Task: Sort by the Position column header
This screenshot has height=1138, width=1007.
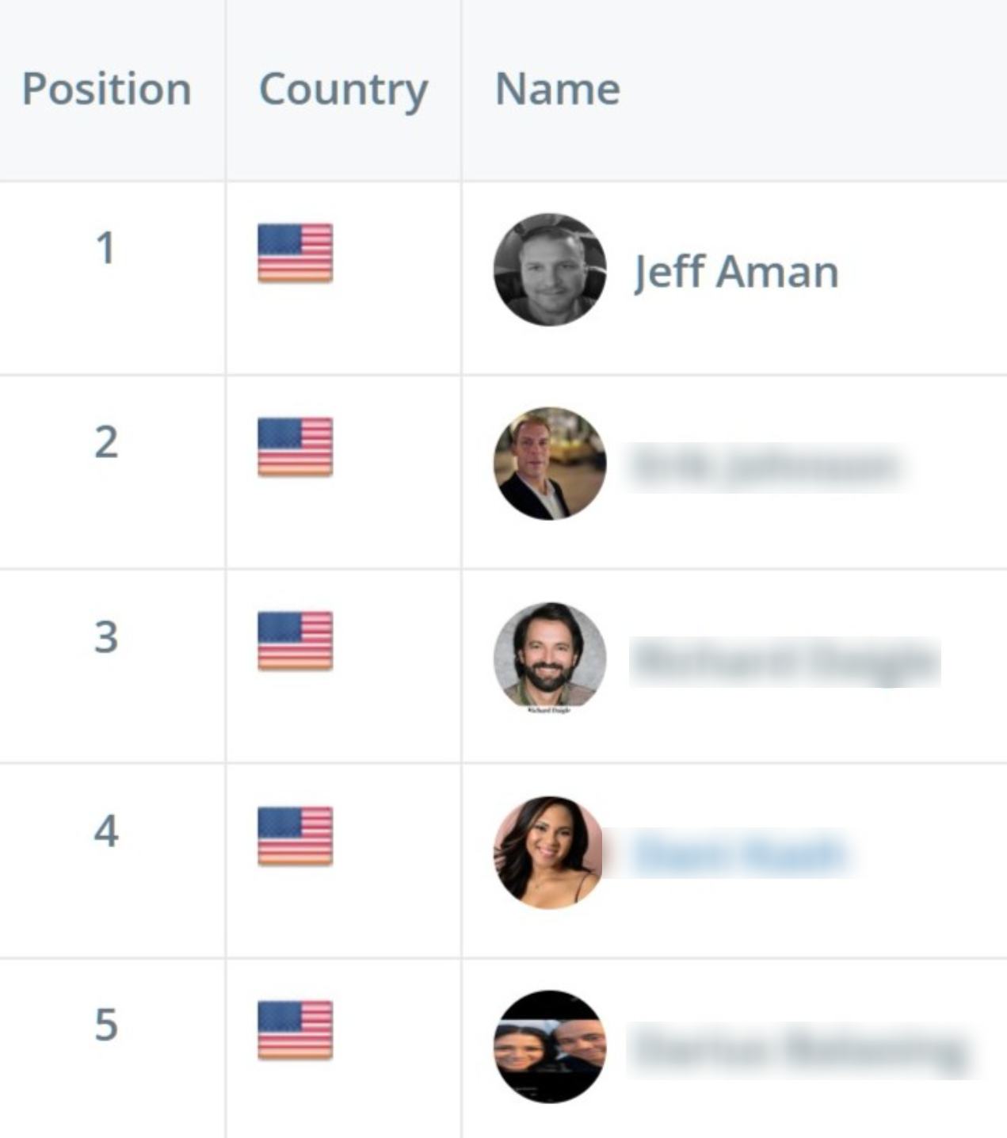Action: click(x=107, y=89)
